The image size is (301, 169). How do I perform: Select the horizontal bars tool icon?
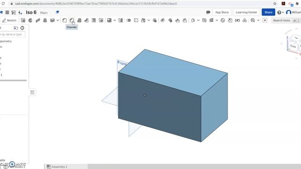tap(211, 20)
